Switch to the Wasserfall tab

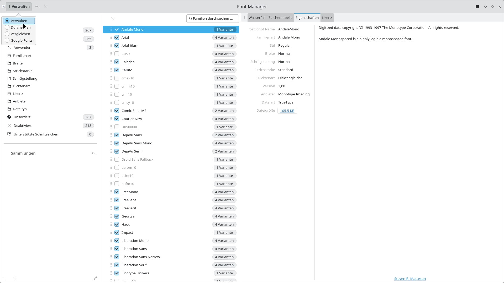click(257, 18)
